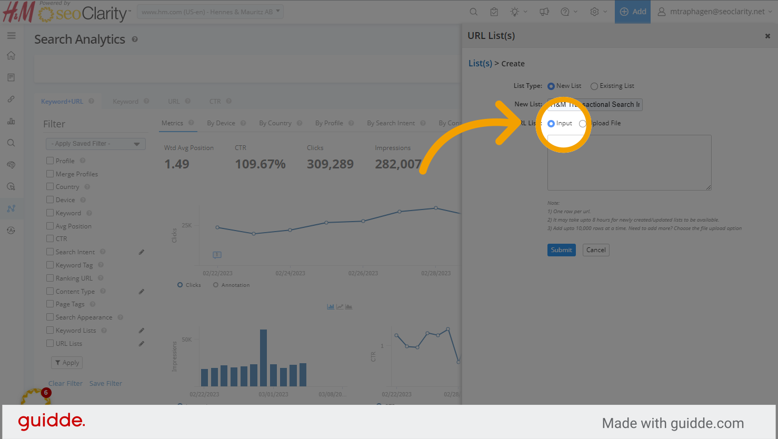Image resolution: width=778 pixels, height=439 pixels.
Task: Click the help icon beside Search Analytics title
Action: [x=135, y=39]
